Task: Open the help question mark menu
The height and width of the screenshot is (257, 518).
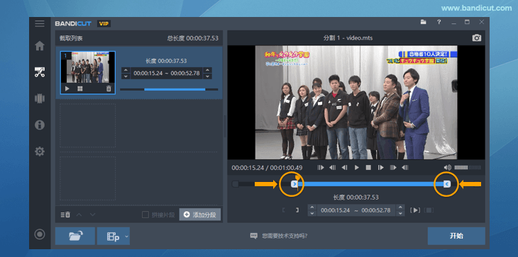Action: (x=439, y=22)
